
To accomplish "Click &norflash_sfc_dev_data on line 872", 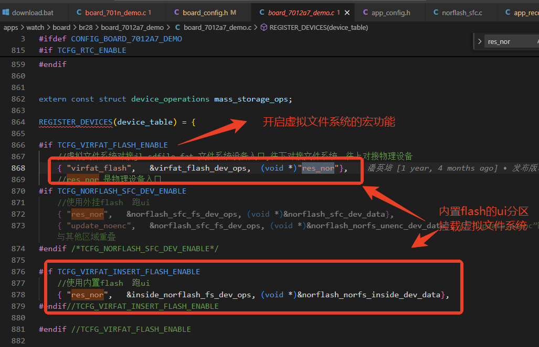I will pos(334,214).
